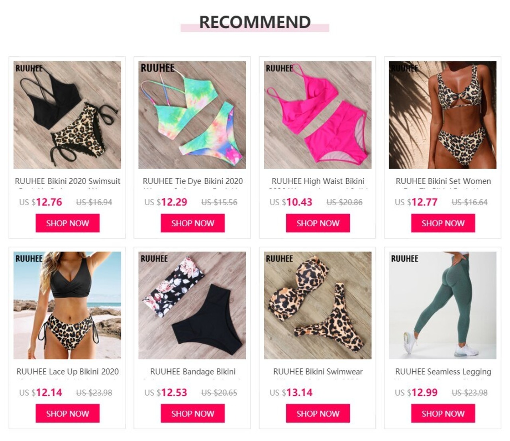Open the RUUHEE Lace Up Bikini 2020 title

(68, 372)
